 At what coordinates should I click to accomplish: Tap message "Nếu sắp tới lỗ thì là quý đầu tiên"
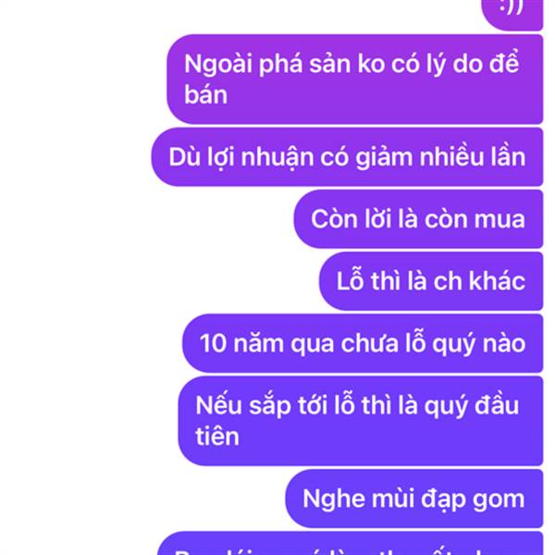[361, 421]
